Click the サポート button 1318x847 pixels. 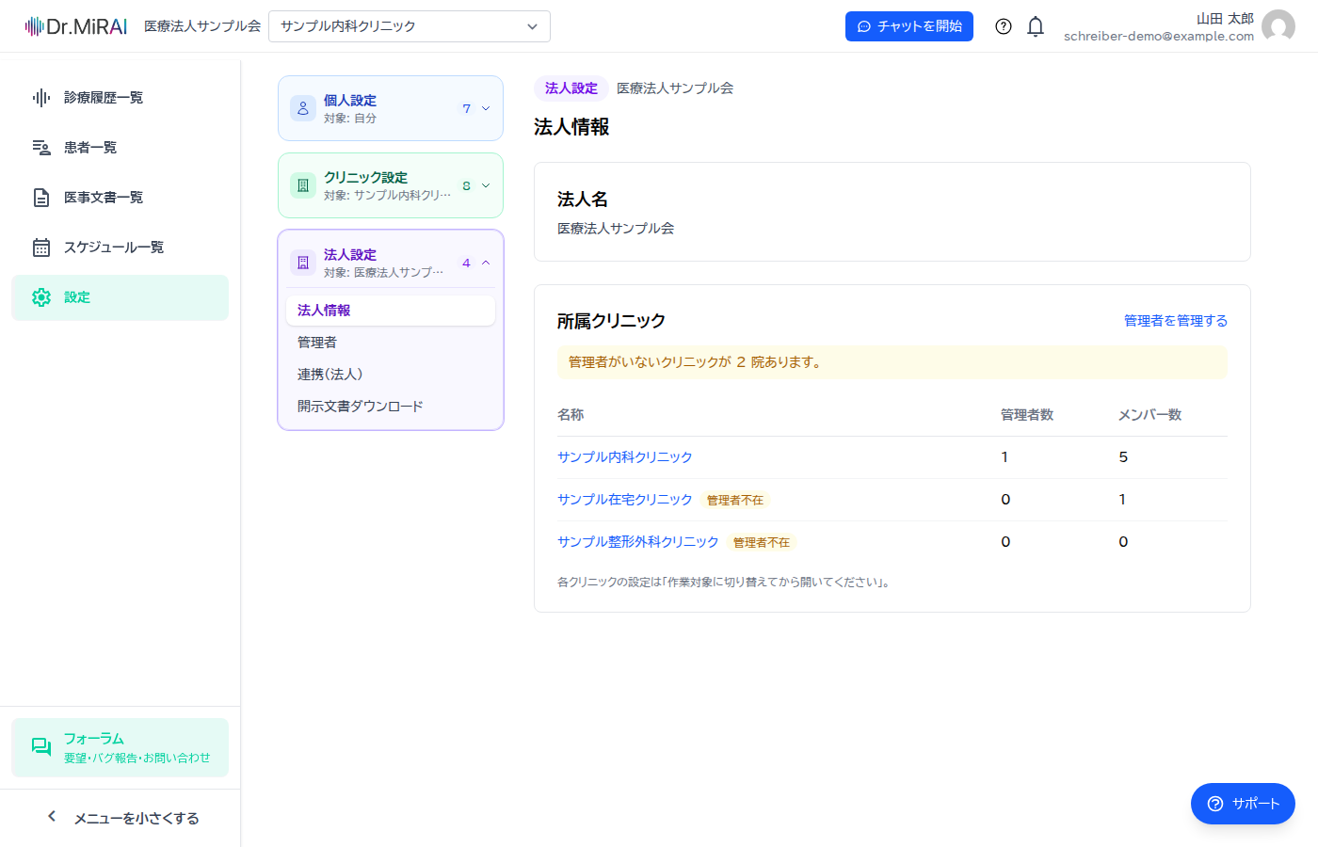[x=1243, y=804]
